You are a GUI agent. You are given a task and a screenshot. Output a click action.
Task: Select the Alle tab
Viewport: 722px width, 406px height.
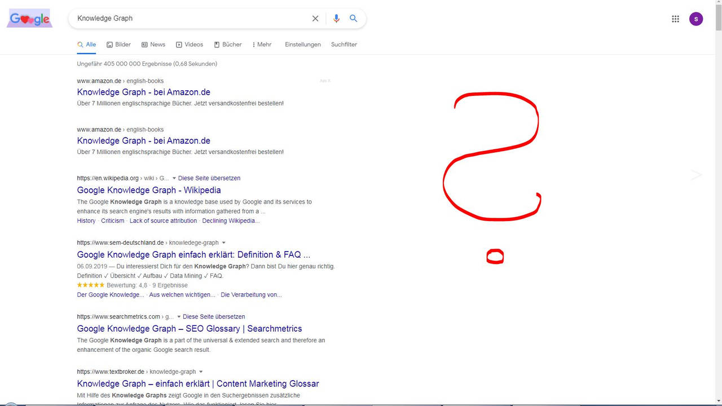tap(87, 45)
